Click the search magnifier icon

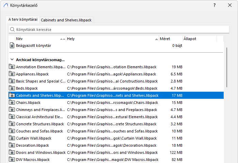(x=12, y=30)
